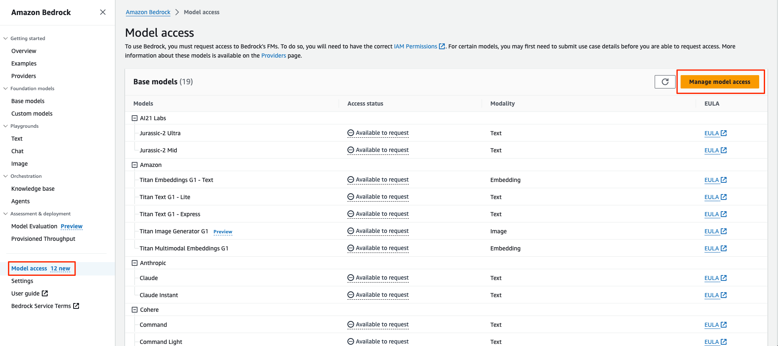Open external link icon next to IAM Permissions
This screenshot has width=778, height=346.
(442, 47)
